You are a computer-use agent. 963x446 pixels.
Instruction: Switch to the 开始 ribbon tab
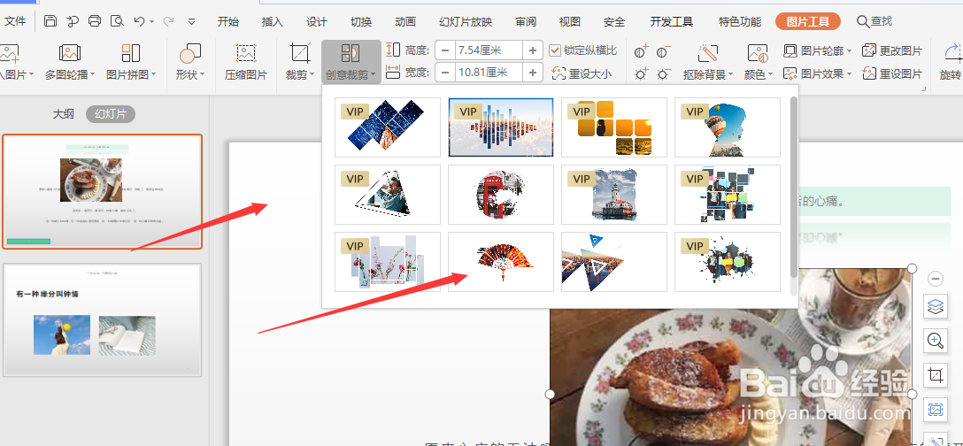[228, 21]
